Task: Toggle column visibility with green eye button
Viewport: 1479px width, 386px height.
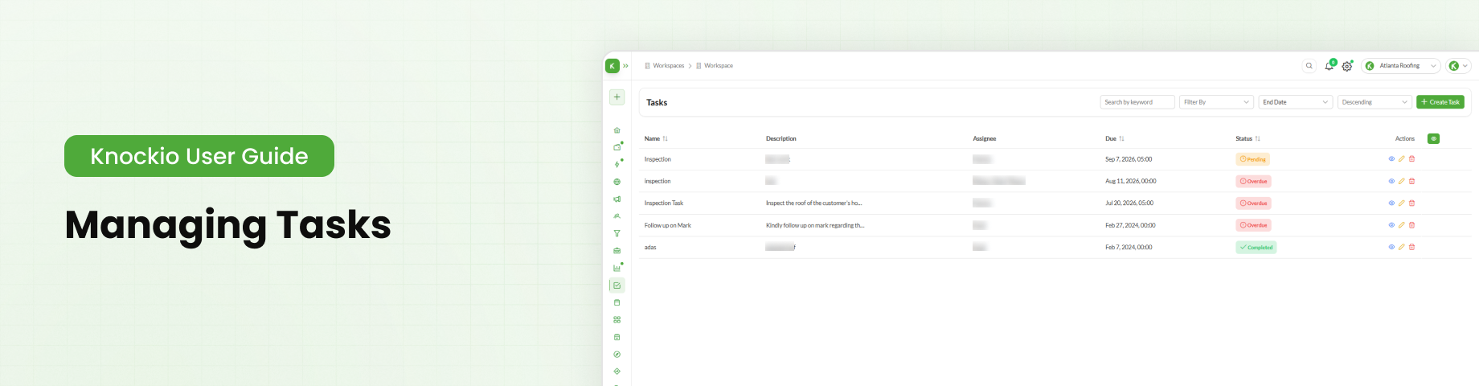Action: [1433, 139]
